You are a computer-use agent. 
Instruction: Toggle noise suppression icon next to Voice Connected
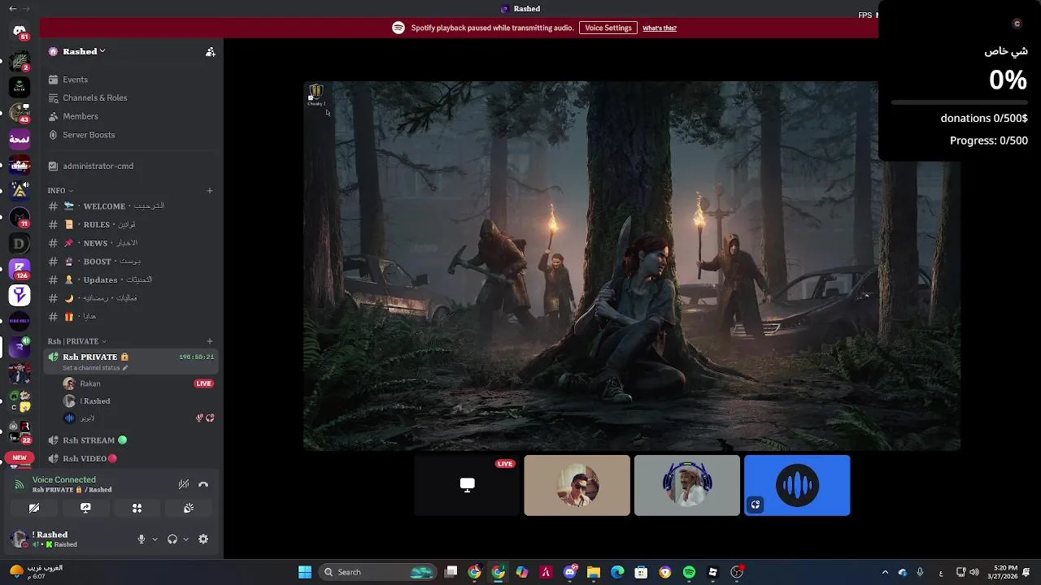[184, 484]
